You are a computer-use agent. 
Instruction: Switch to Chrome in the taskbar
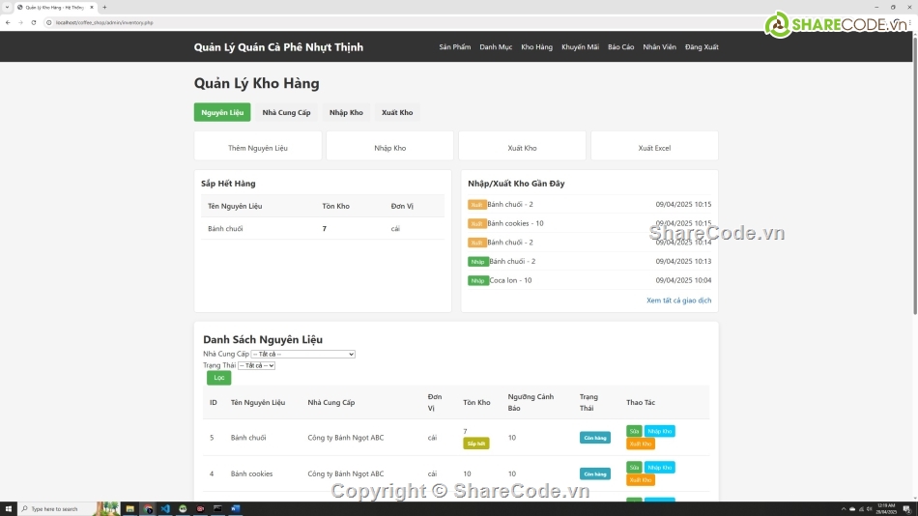click(148, 509)
